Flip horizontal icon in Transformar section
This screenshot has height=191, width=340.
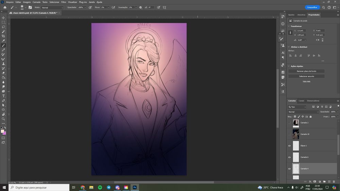(x=318, y=40)
